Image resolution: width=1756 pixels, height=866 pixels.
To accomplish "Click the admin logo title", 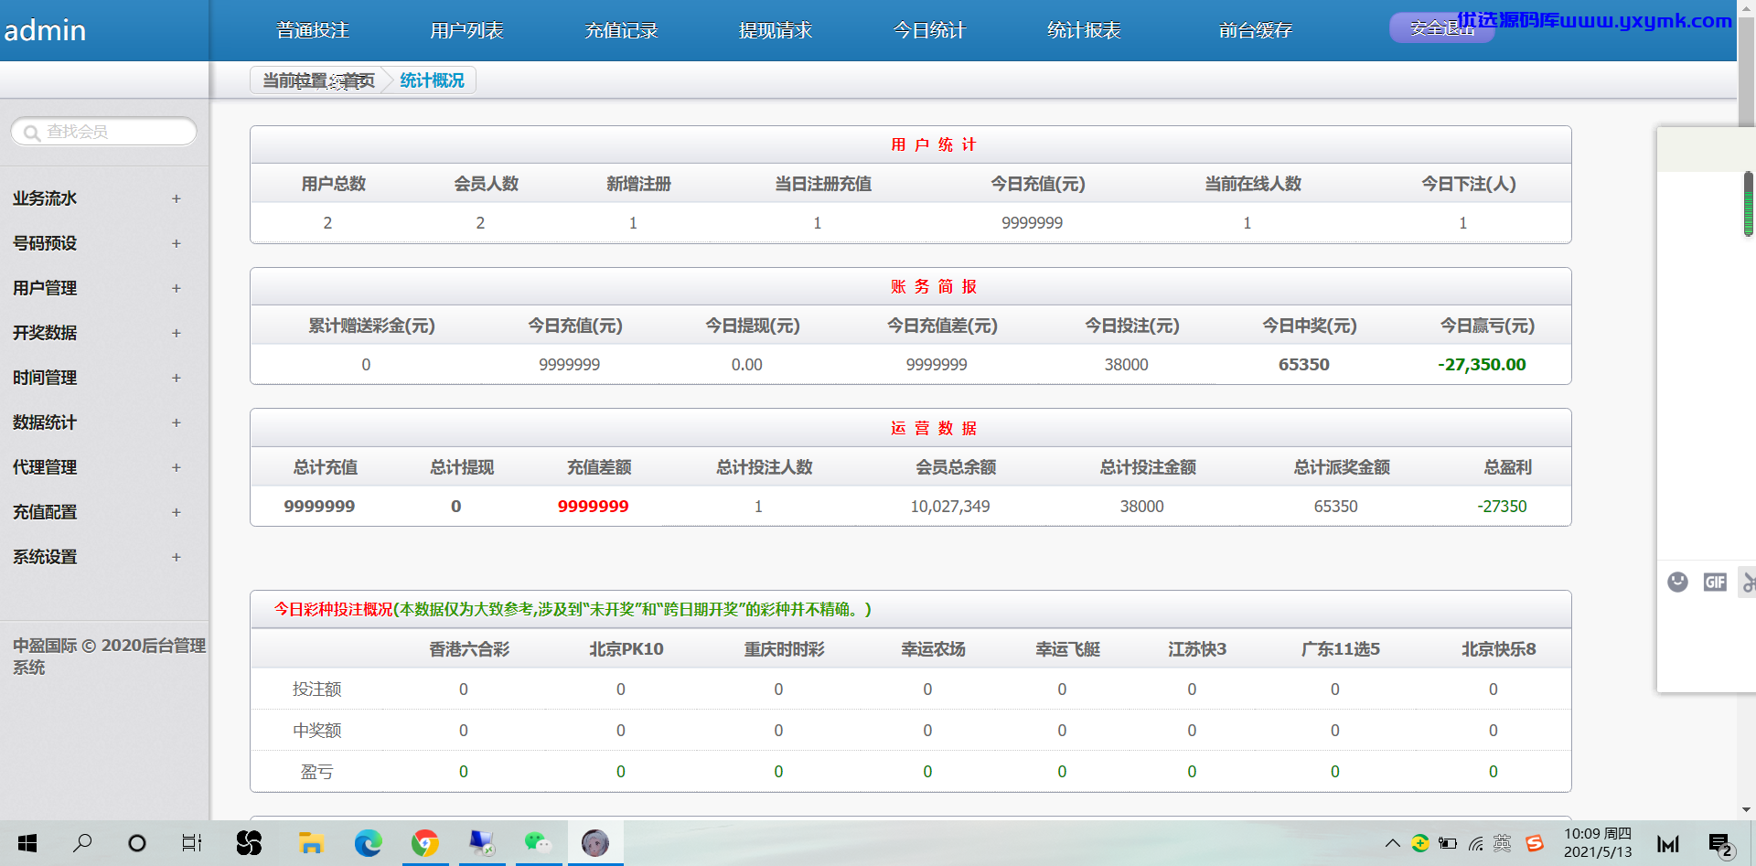I will (x=45, y=30).
